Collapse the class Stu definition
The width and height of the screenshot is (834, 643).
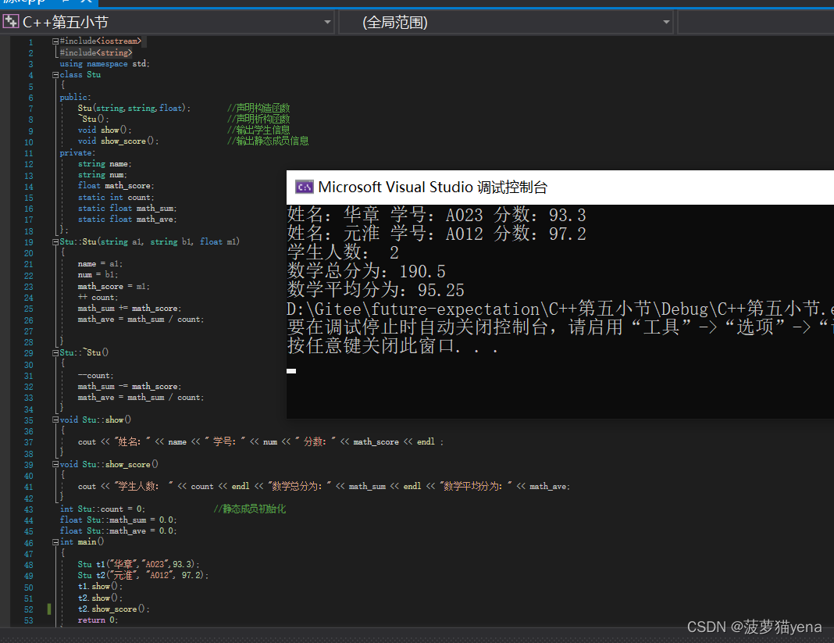coord(55,75)
